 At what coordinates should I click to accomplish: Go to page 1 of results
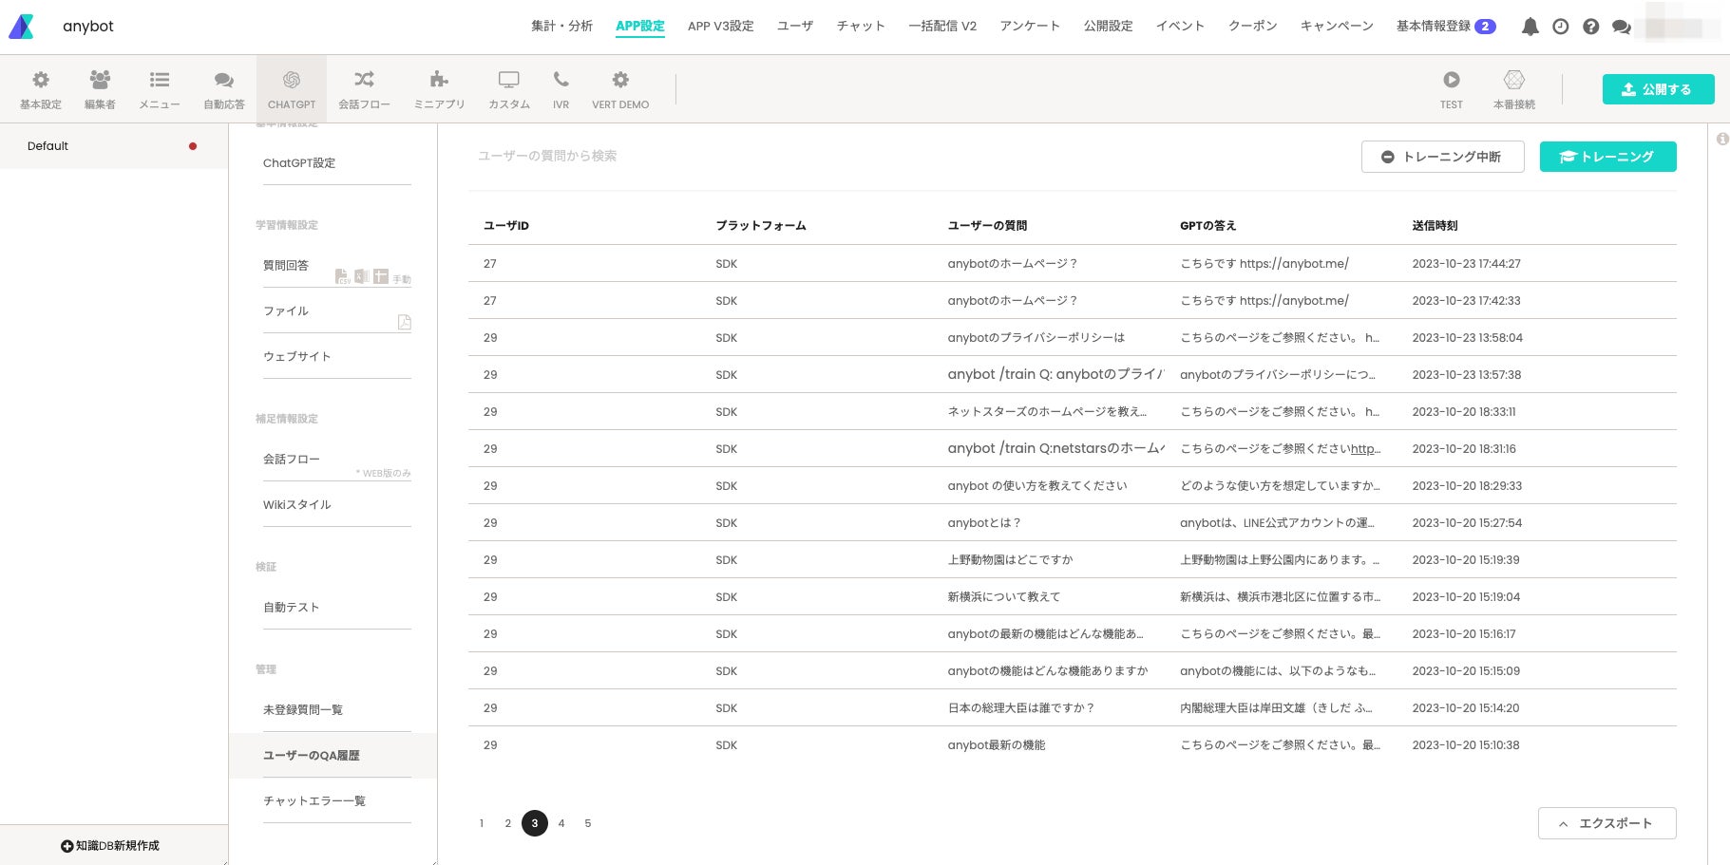(x=482, y=823)
